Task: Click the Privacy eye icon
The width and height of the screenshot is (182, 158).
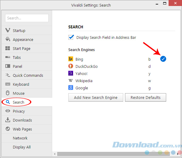Action: click(8, 111)
